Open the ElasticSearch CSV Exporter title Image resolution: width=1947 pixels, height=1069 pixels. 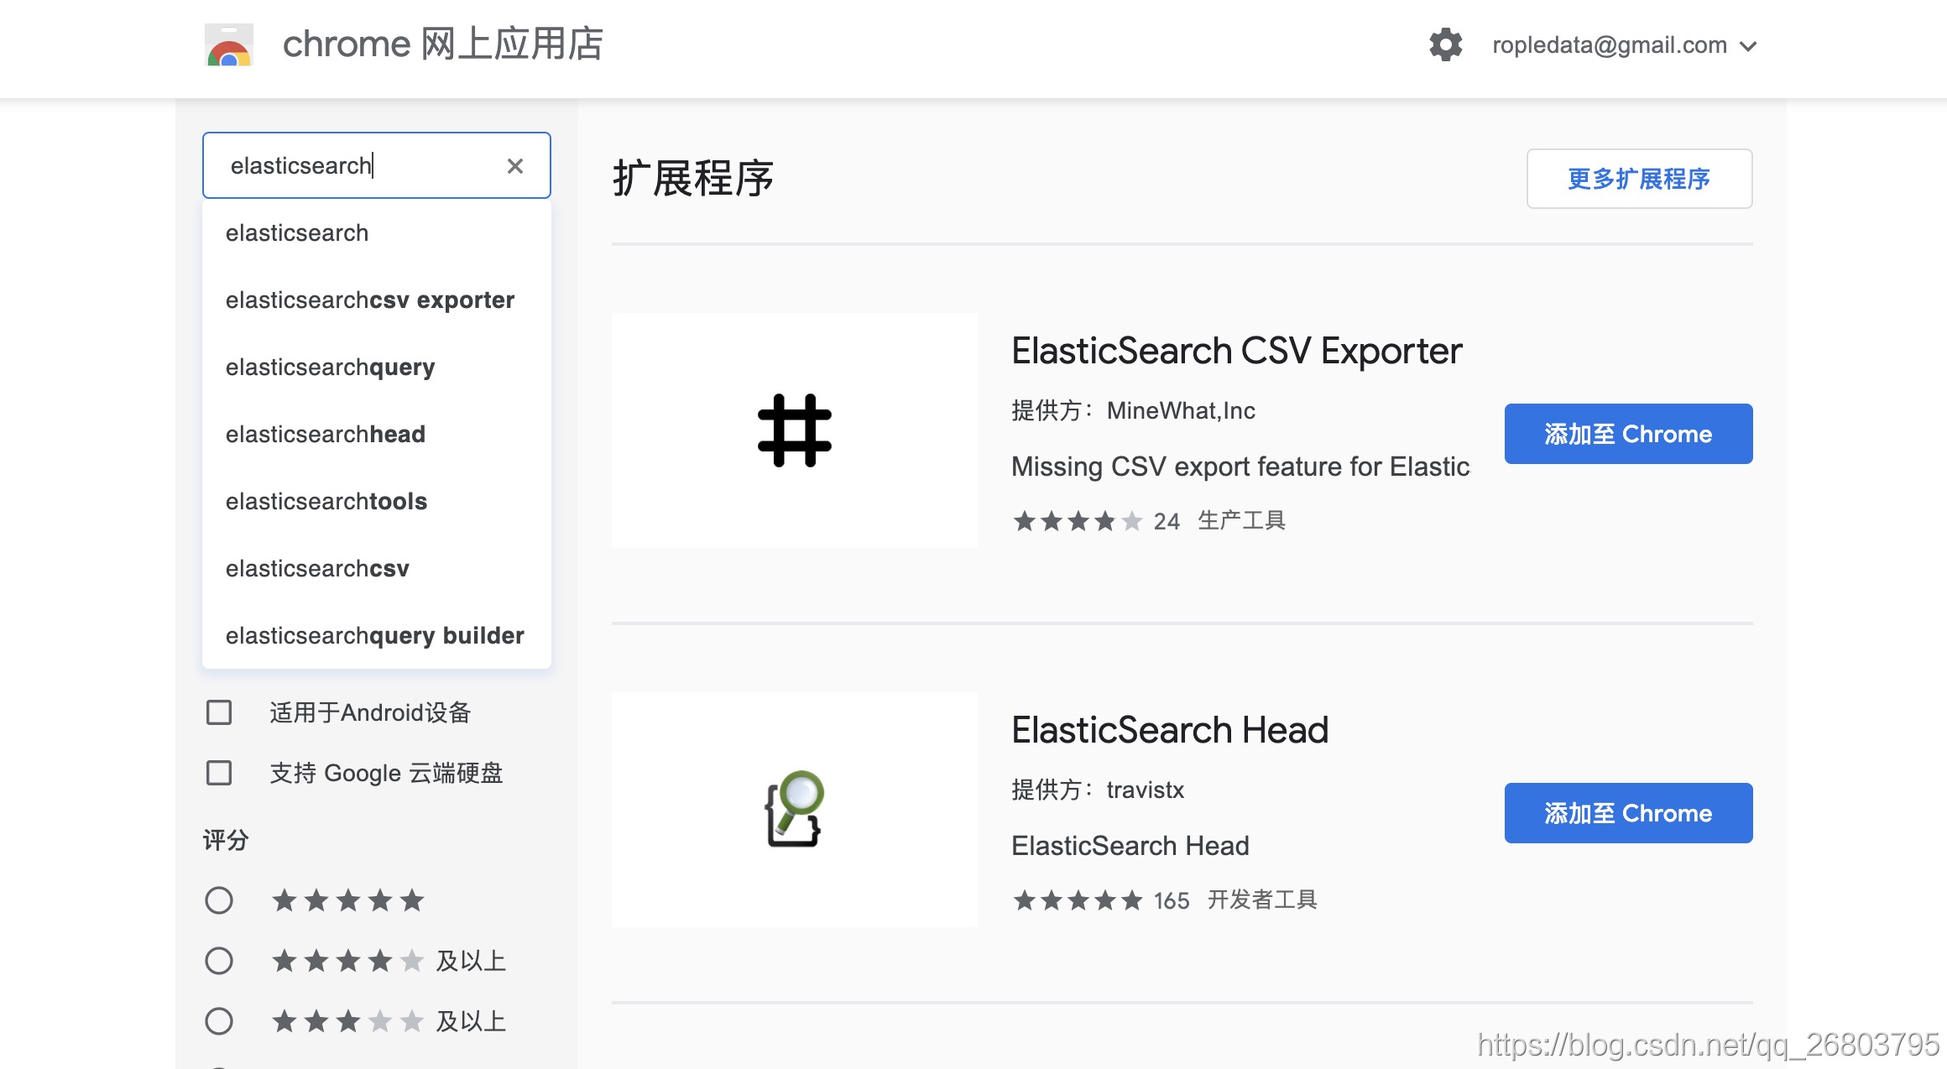(x=1236, y=351)
